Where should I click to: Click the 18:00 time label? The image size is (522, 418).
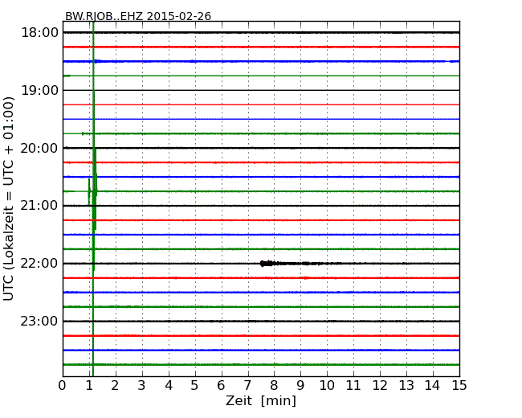39,33
